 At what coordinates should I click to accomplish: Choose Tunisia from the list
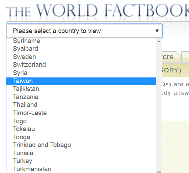pos(81,153)
